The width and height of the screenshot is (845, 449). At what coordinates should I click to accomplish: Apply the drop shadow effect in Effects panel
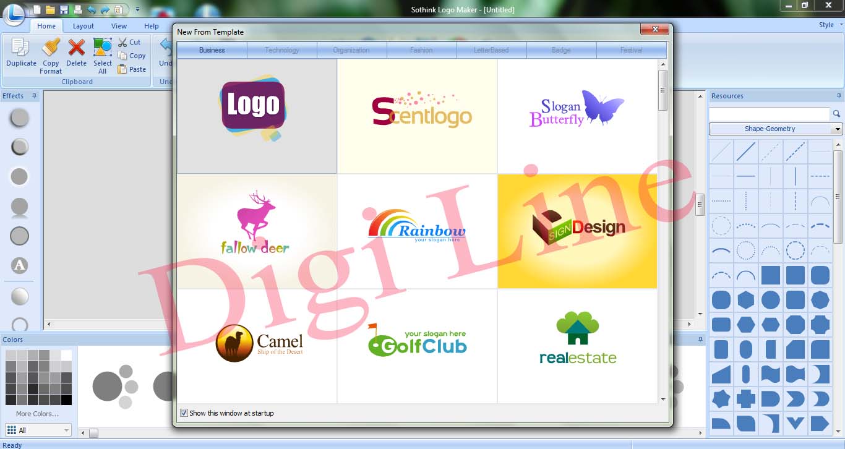tap(20, 118)
